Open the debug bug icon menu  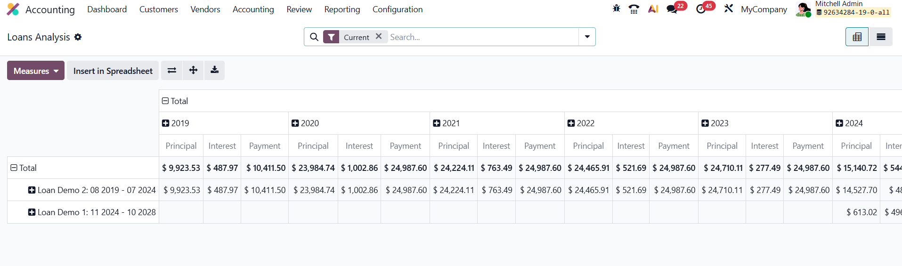tap(616, 9)
